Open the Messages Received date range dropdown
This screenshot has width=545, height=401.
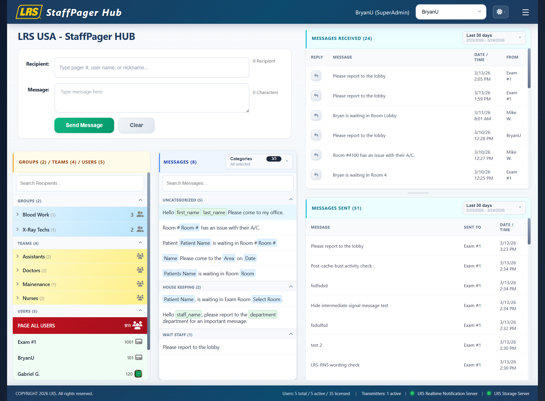coord(494,38)
